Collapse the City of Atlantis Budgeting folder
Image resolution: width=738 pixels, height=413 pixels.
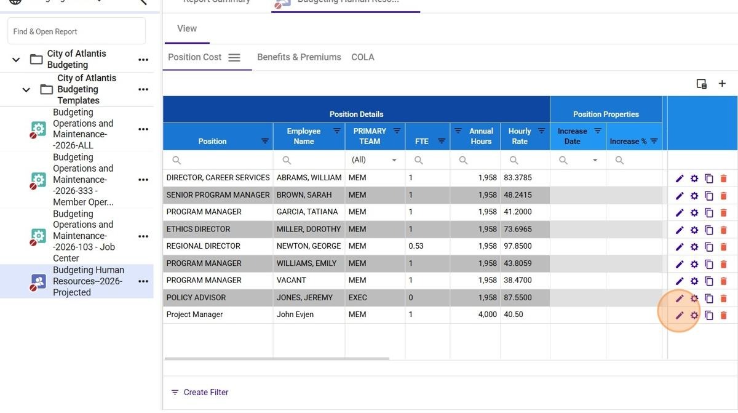coord(16,60)
